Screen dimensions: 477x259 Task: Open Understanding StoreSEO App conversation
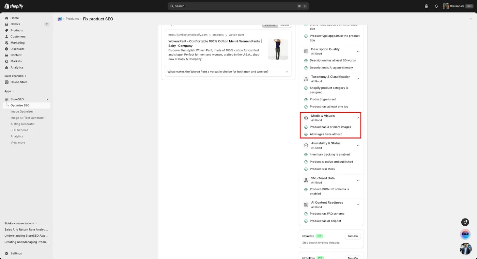pyautogui.click(x=26, y=236)
